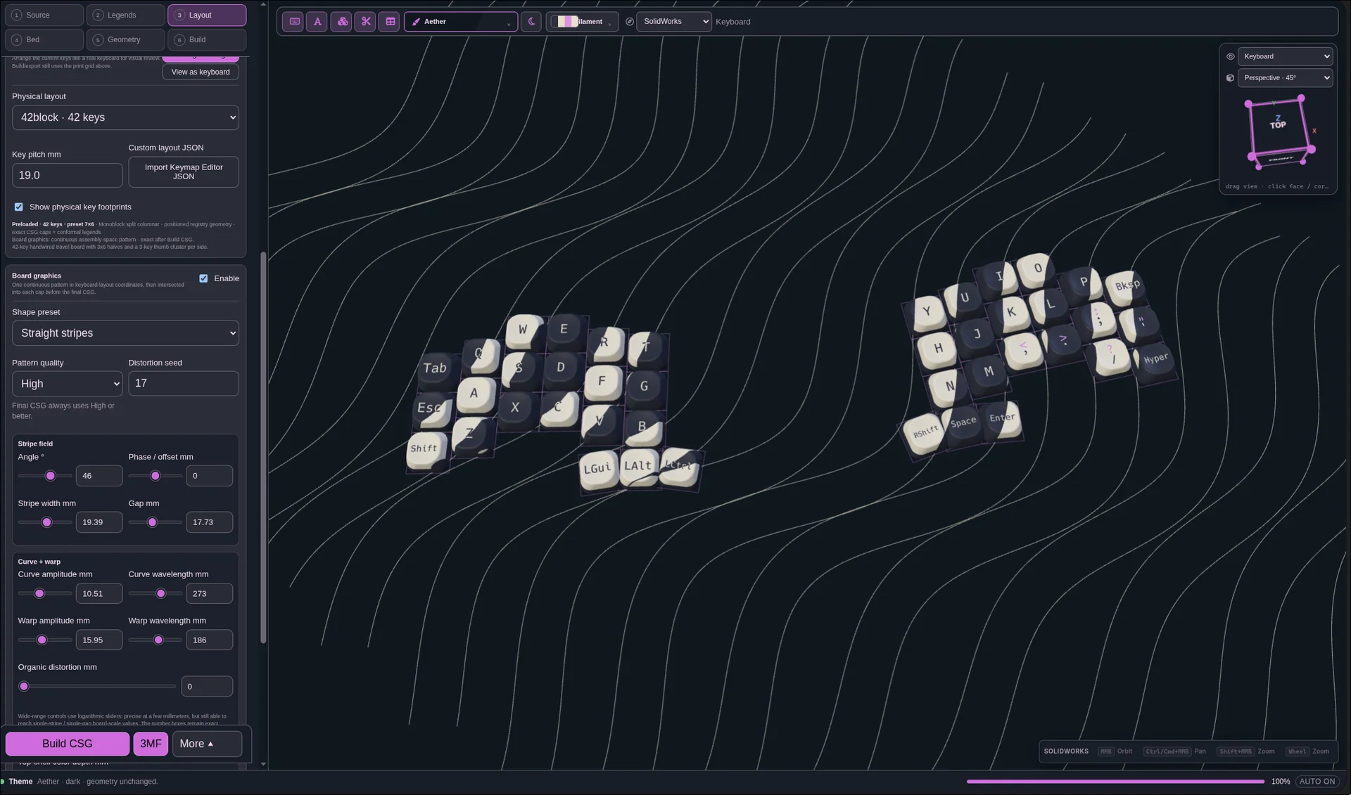Screen dimensions: 1351x795
Task: Click the Build CSG button
Action: [x=68, y=744]
